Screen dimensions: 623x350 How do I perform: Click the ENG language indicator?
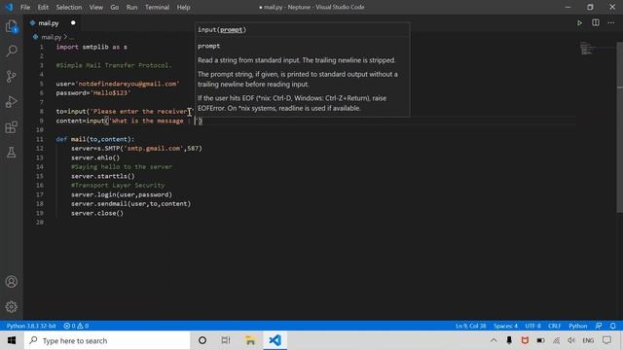(588, 340)
